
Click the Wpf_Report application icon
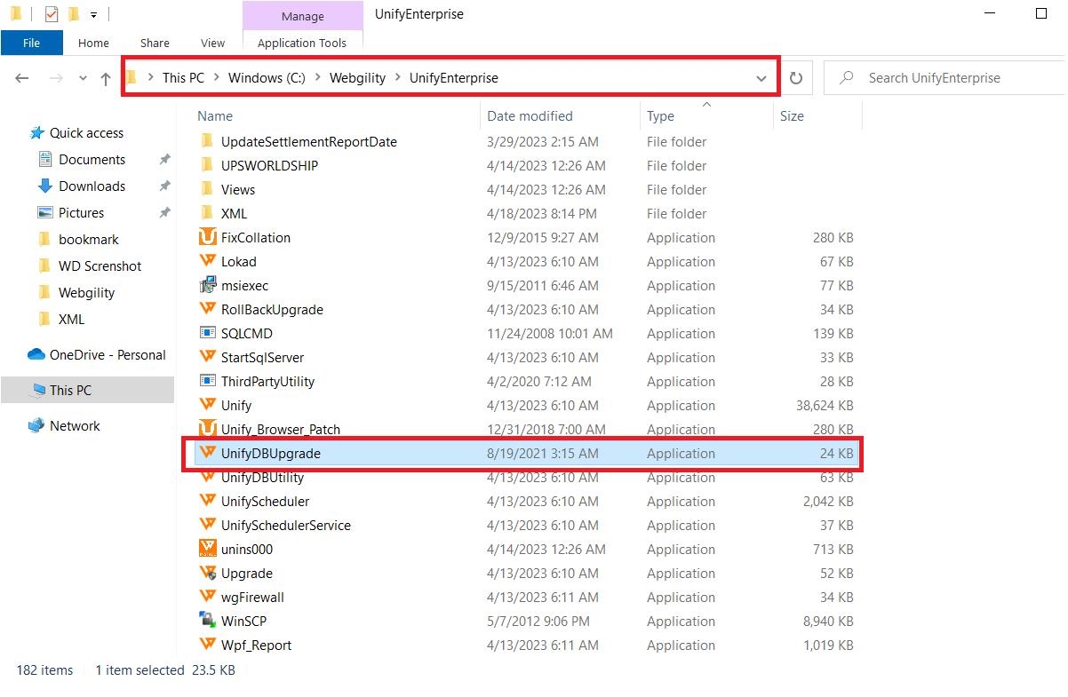coord(207,645)
